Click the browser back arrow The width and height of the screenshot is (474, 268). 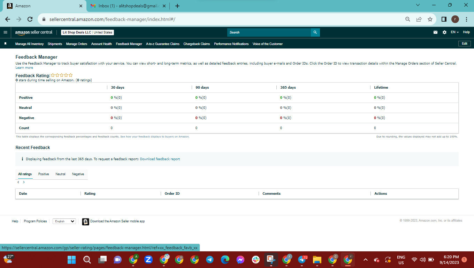point(8,19)
